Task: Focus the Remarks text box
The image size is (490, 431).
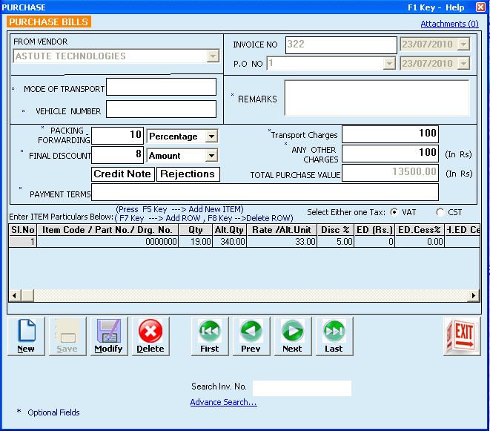Action: [x=377, y=99]
